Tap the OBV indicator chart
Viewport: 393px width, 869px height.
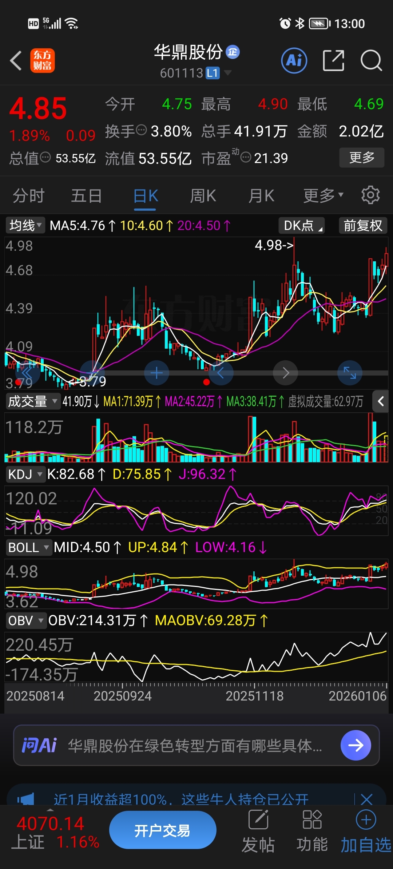pos(196,657)
